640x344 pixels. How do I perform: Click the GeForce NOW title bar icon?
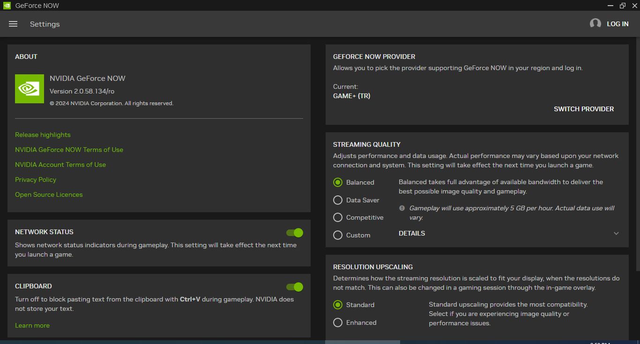pyautogui.click(x=7, y=6)
